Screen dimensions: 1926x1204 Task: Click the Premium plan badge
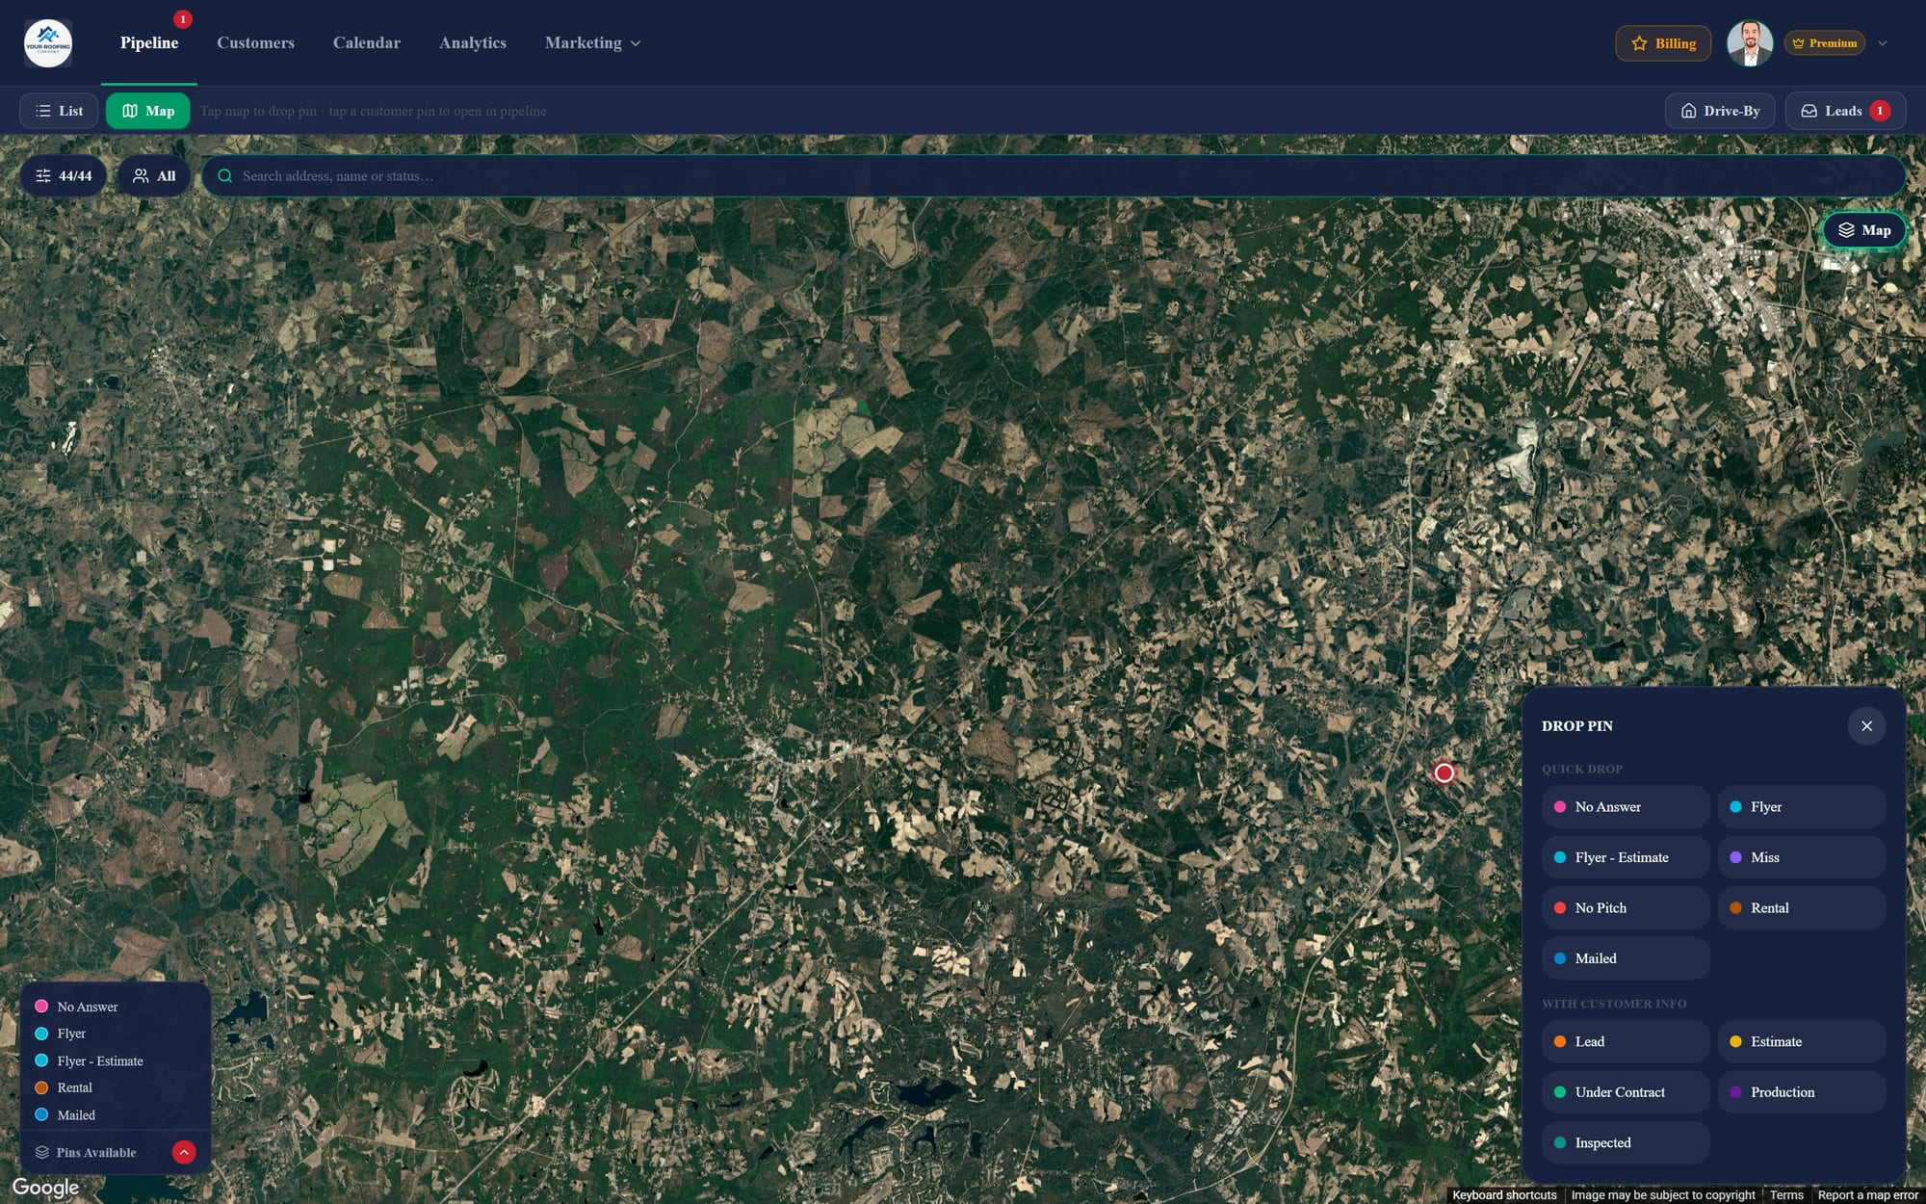point(1825,43)
